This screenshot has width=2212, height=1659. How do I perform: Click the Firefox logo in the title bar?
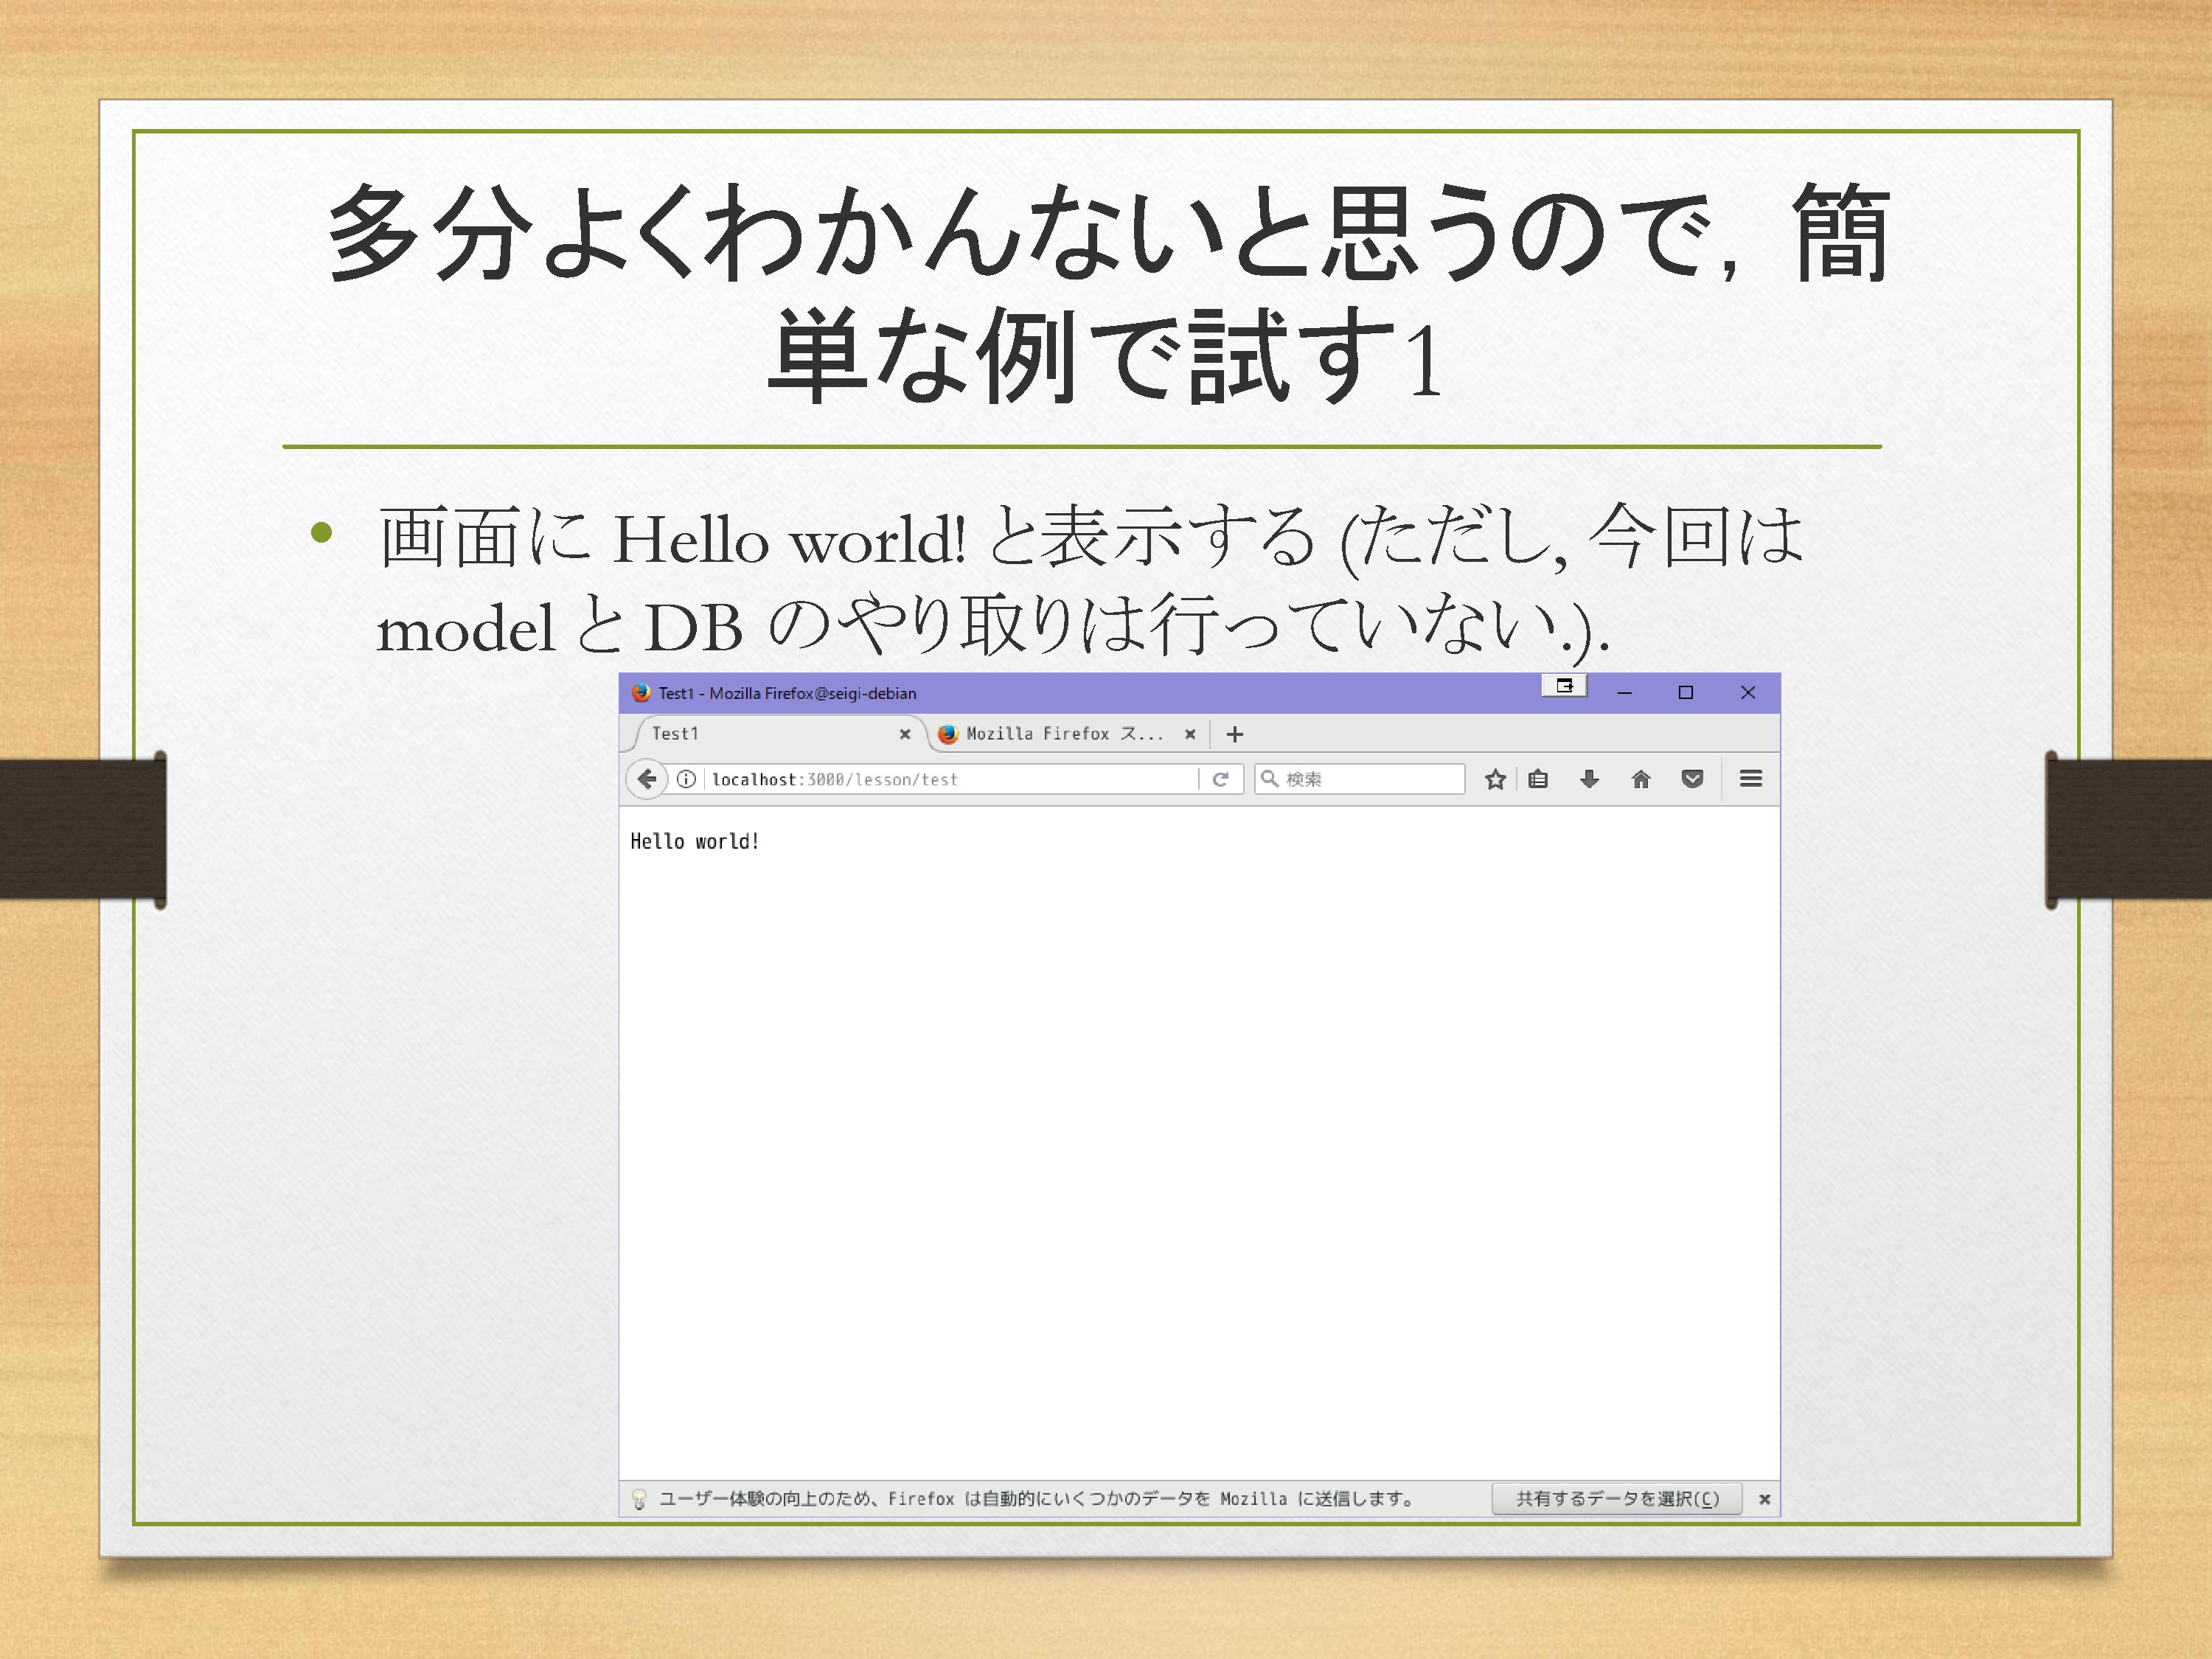641,692
